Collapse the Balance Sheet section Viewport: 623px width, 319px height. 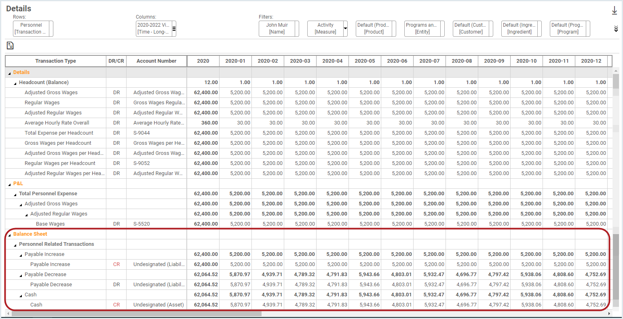pyautogui.click(x=9, y=234)
